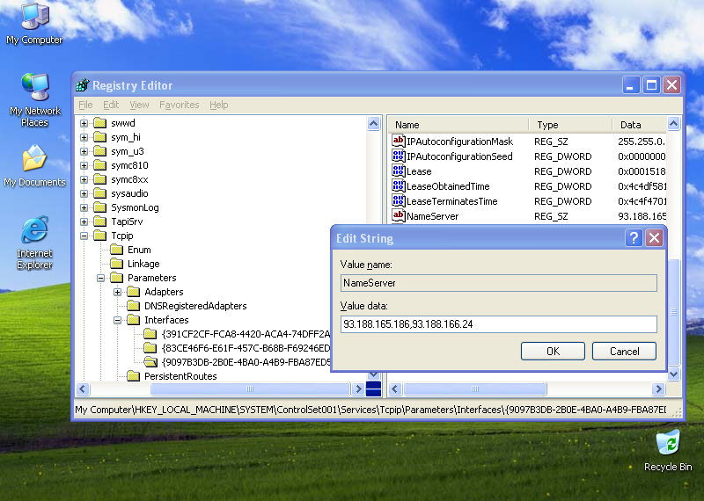Viewport: 704px width, 501px height.
Task: Collapse the Tcpip tree node
Action: [84, 236]
